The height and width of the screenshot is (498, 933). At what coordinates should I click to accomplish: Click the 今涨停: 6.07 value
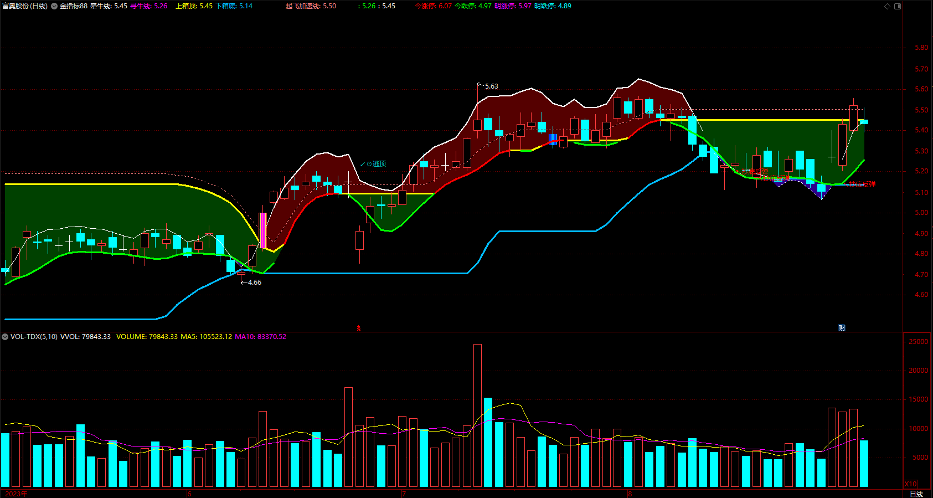(434, 6)
